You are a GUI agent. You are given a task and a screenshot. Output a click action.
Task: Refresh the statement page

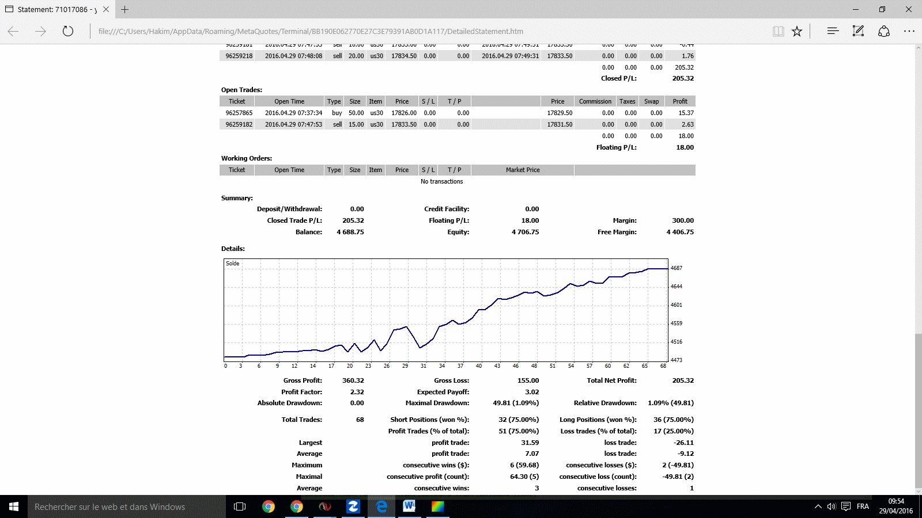(68, 31)
